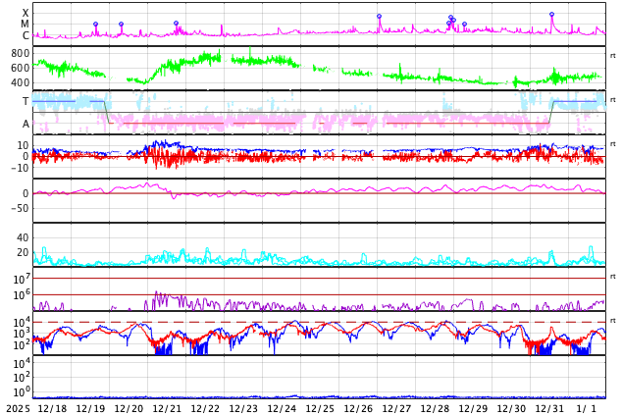Image resolution: width=622 pixels, height=416 pixels.
Task: Click the A label on third panel
Action: coord(26,124)
